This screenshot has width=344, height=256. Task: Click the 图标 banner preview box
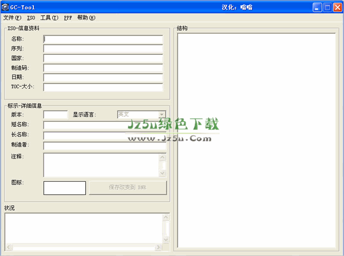tap(64, 188)
